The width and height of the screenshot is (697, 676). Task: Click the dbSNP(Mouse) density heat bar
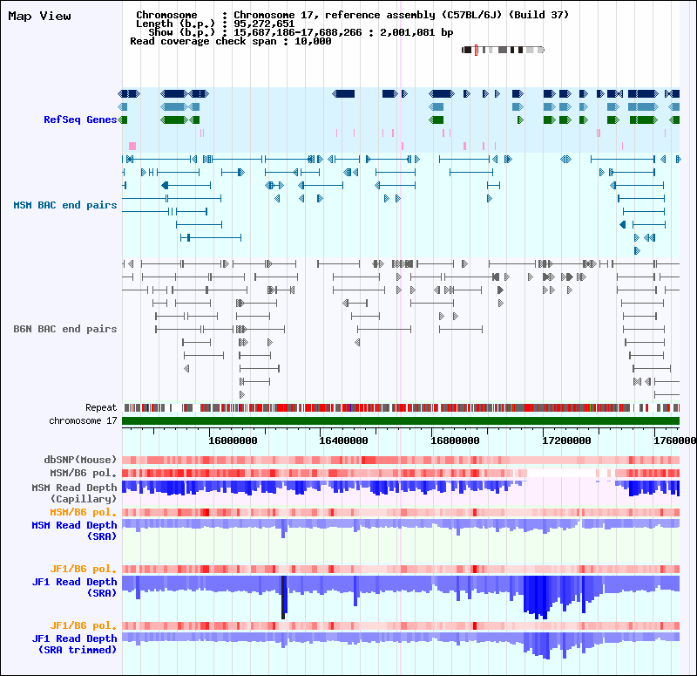pyautogui.click(x=401, y=461)
